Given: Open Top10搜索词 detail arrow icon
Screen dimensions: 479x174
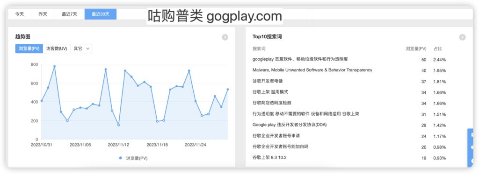Looking at the screenshot, I should click(x=462, y=37).
